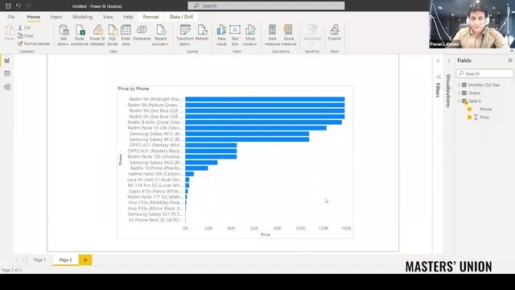Open the Dataverse connector
Image resolution: width=515 pixels, height=290 pixels.
point(142,33)
